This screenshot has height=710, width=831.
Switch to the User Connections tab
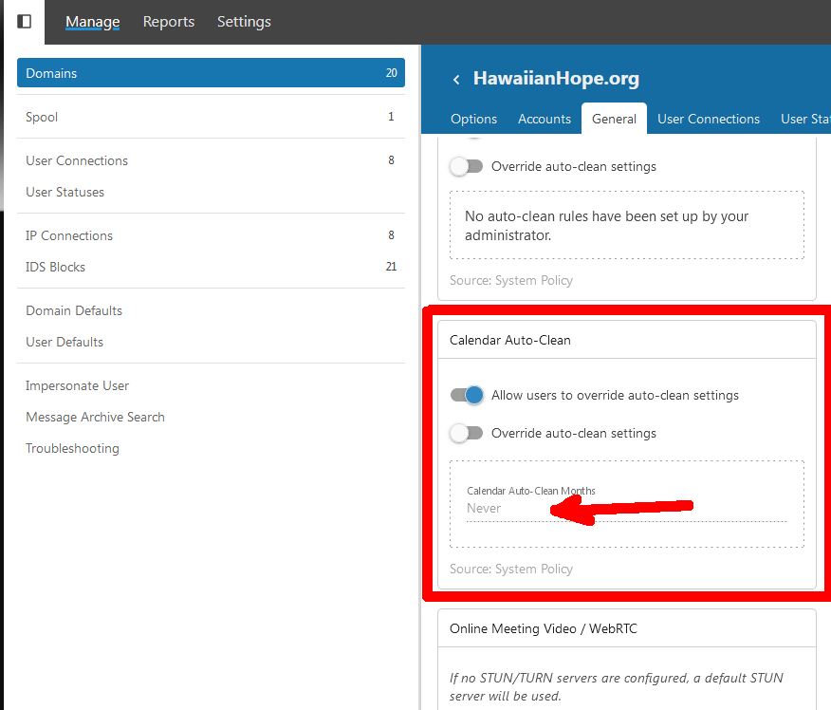point(708,119)
